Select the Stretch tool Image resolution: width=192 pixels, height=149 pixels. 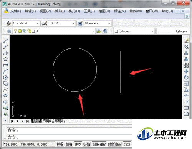point(186,90)
